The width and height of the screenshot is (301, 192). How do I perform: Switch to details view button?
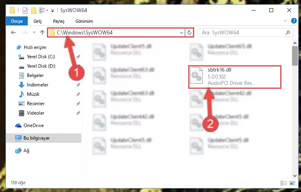(284, 183)
